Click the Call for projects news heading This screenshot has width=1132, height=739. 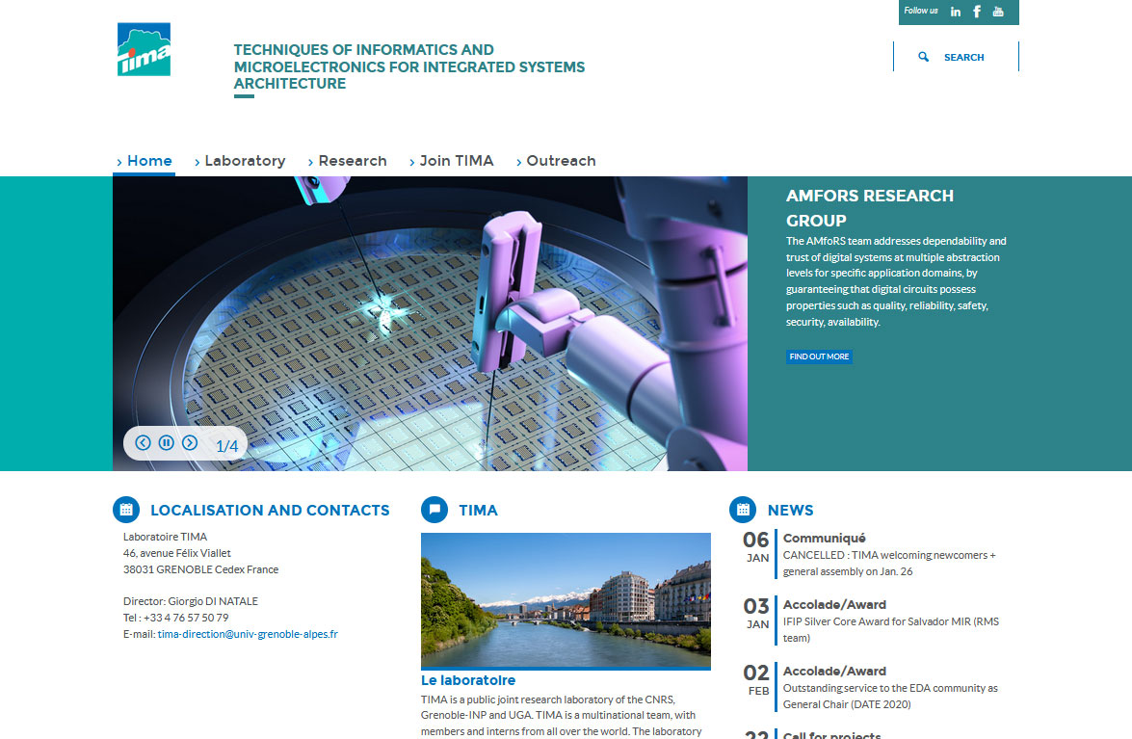pyautogui.click(x=832, y=735)
